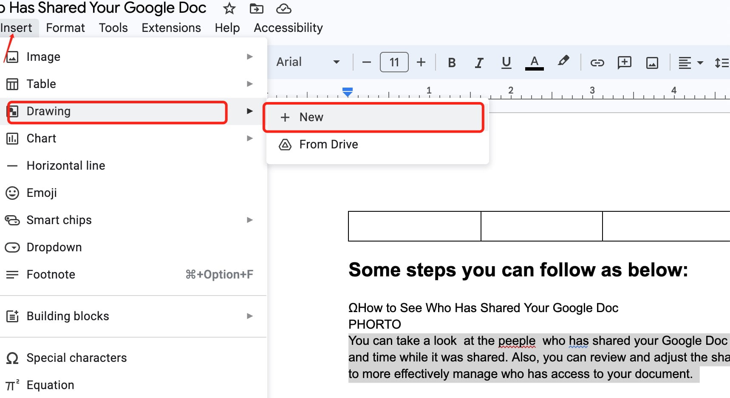Screen dimensions: 730x398
Task: Open the Arial font dropdown
Action: [308, 62]
